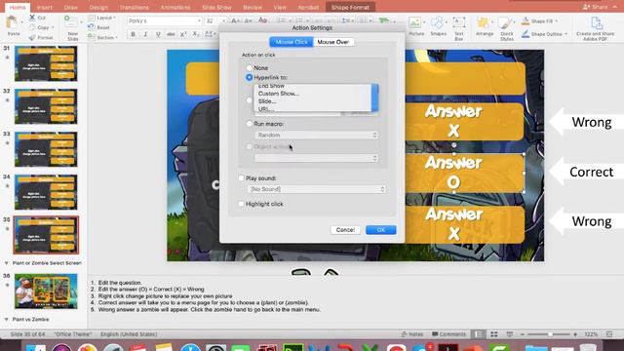Toggle Bold formatting
Image resolution: width=624 pixels, height=351 pixels.
point(133,34)
